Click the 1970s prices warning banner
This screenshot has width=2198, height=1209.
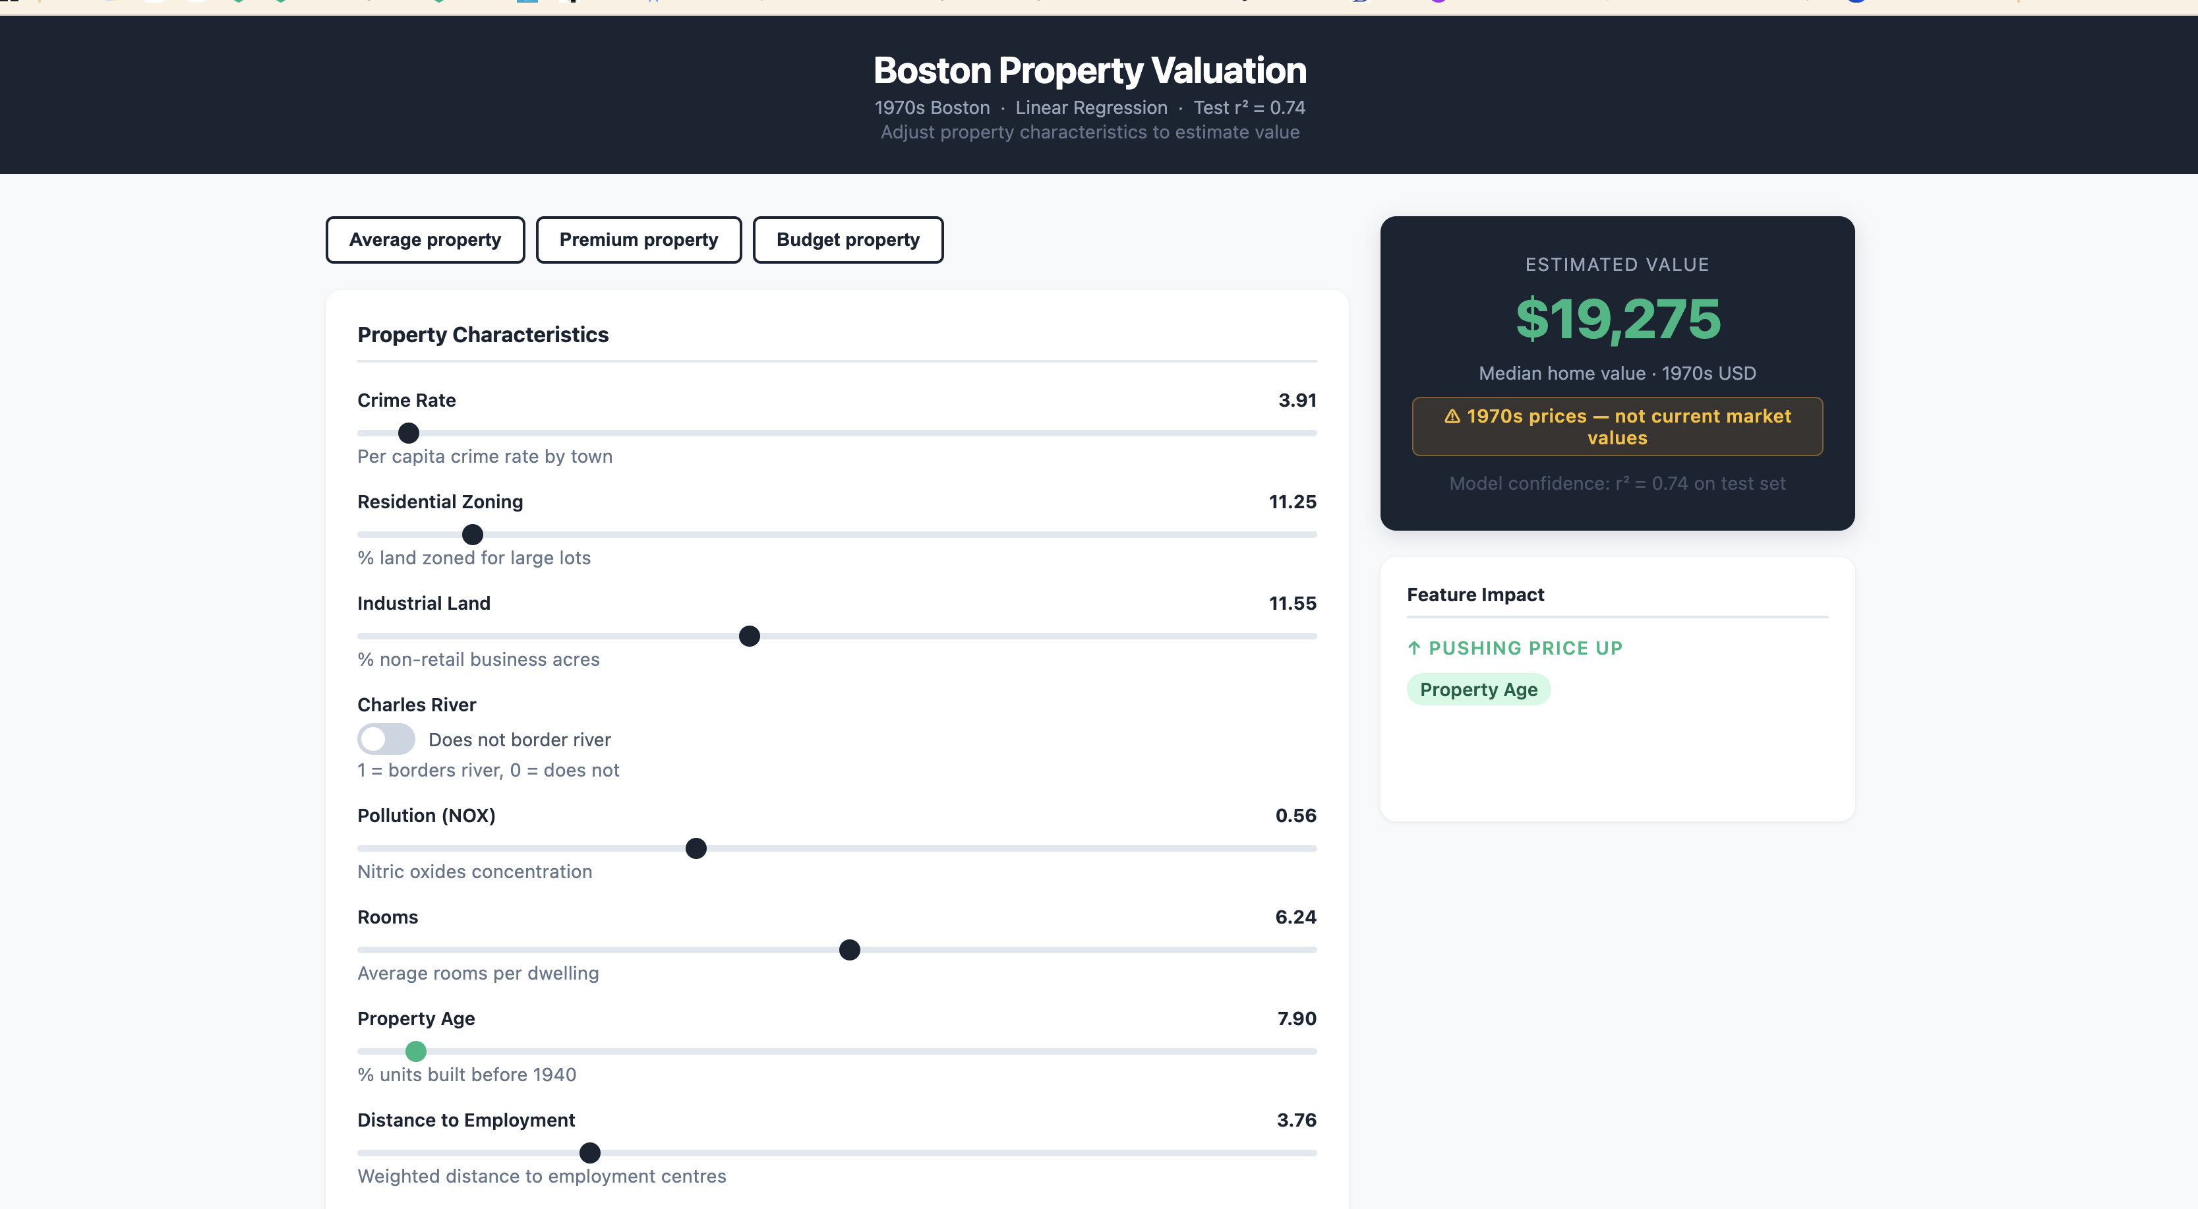coord(1617,427)
